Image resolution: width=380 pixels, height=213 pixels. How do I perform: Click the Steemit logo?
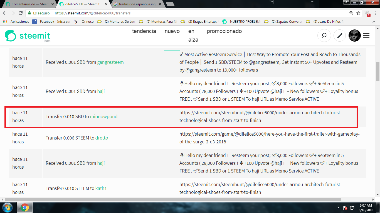[28, 36]
